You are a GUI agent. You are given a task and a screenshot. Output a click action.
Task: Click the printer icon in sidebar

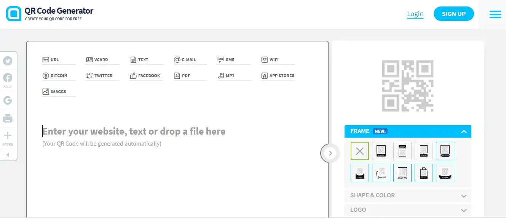tap(8, 119)
